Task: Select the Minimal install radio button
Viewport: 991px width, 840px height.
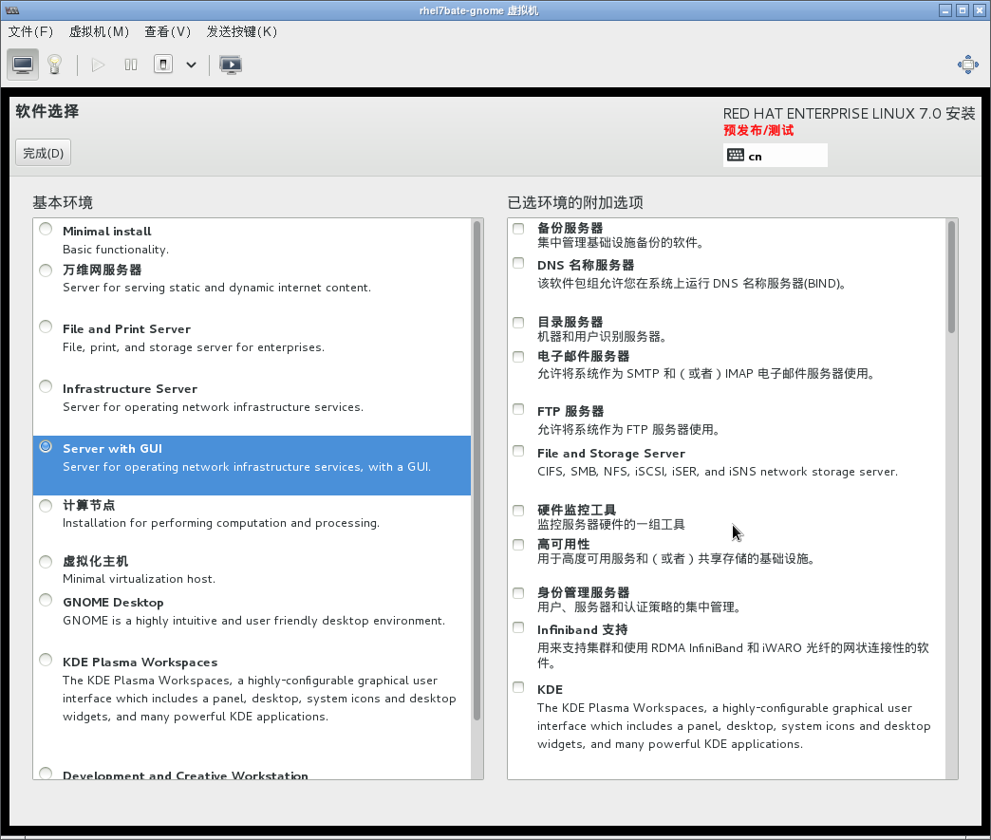Action: (46, 229)
